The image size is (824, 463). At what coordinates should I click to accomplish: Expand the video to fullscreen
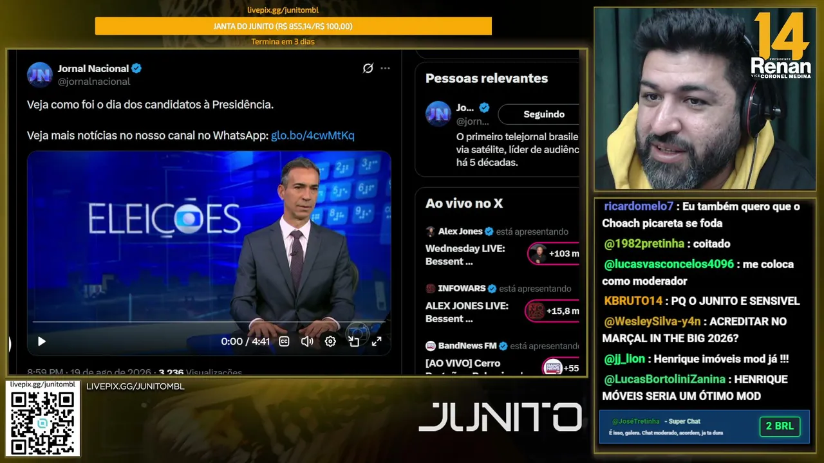pyautogui.click(x=377, y=341)
